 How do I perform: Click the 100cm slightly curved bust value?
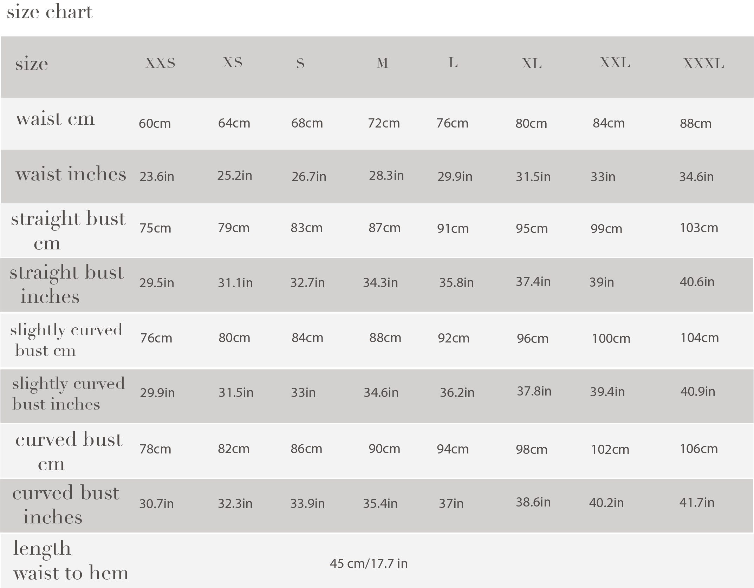pyautogui.click(x=611, y=338)
